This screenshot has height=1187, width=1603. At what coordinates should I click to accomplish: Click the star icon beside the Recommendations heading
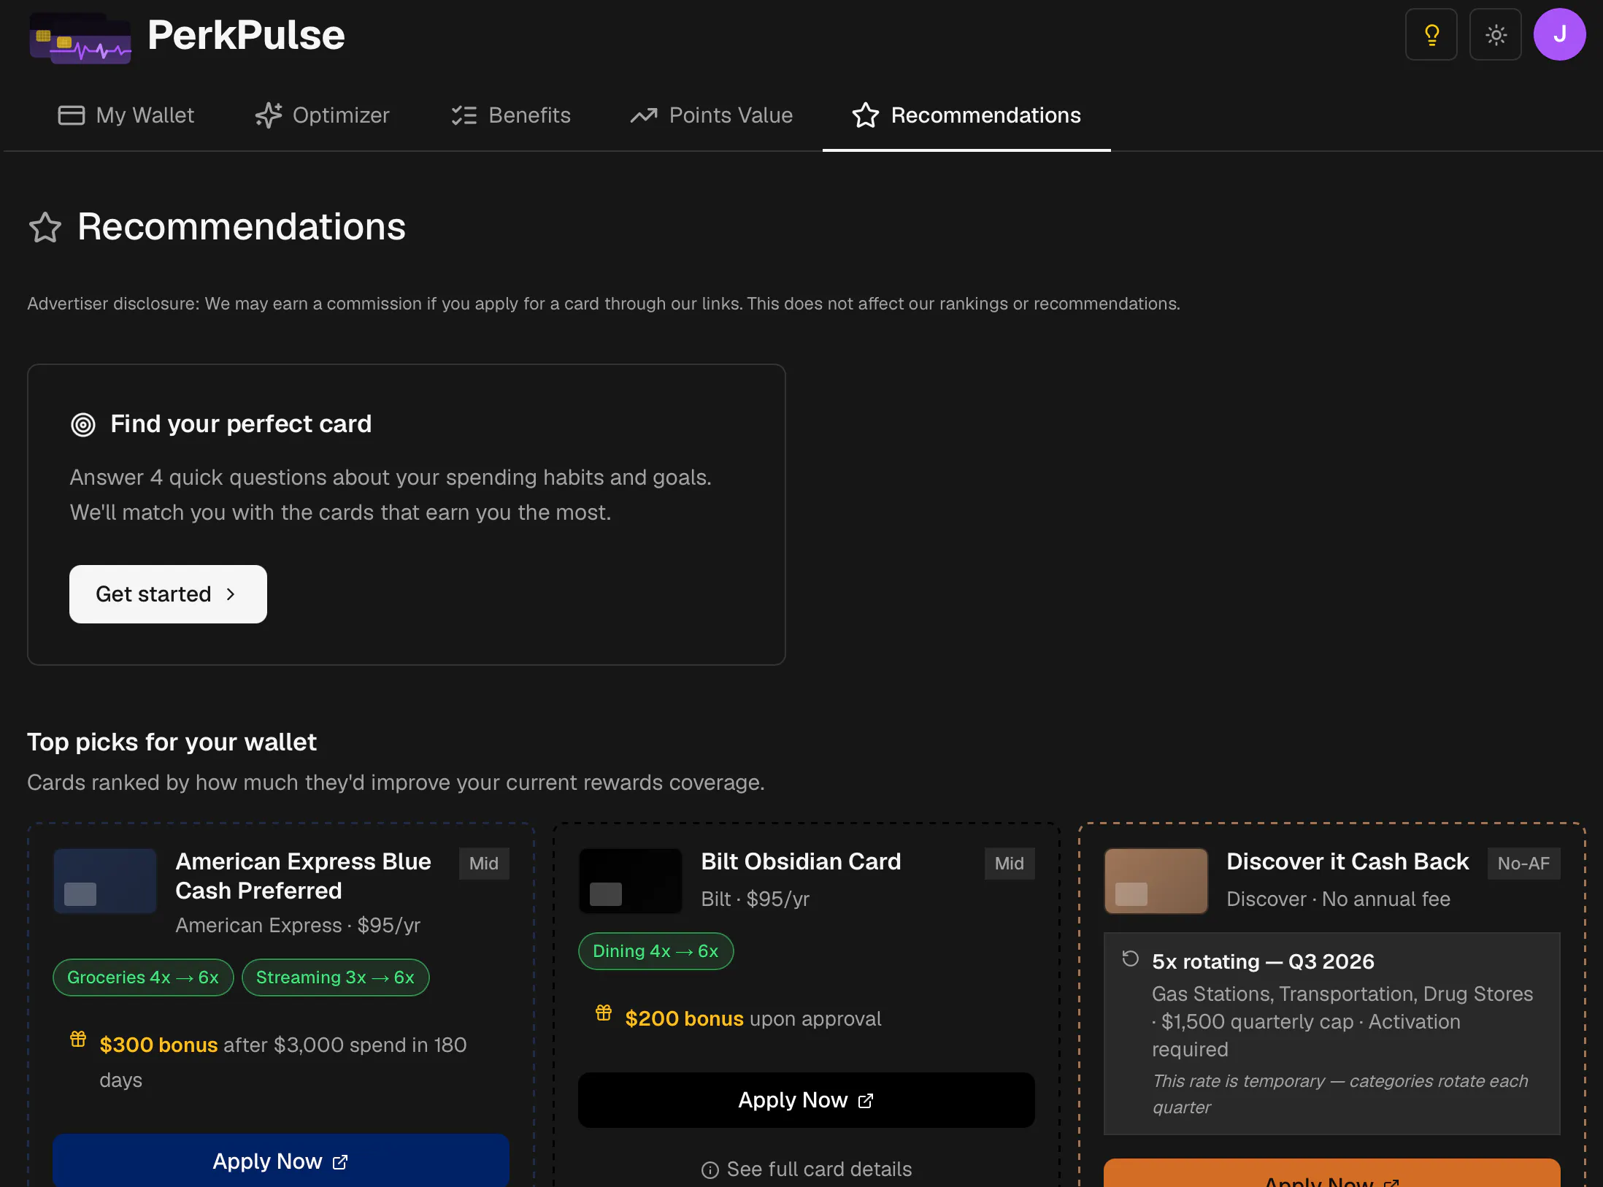click(x=45, y=227)
